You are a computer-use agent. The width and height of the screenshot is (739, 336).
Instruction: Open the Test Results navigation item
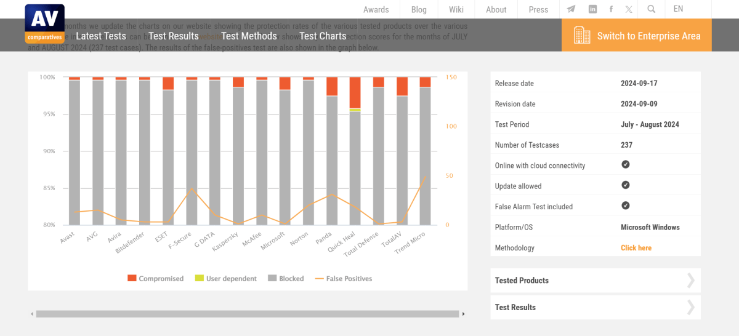click(x=174, y=36)
